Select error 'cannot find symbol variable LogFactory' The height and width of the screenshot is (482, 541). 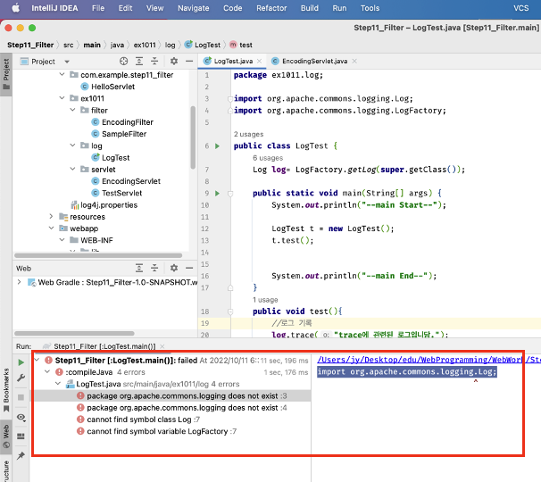156,431
